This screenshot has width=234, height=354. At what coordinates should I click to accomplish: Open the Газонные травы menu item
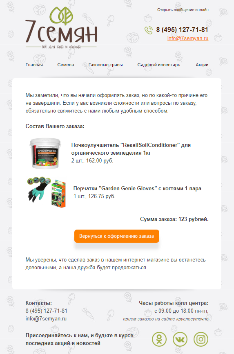(106, 65)
